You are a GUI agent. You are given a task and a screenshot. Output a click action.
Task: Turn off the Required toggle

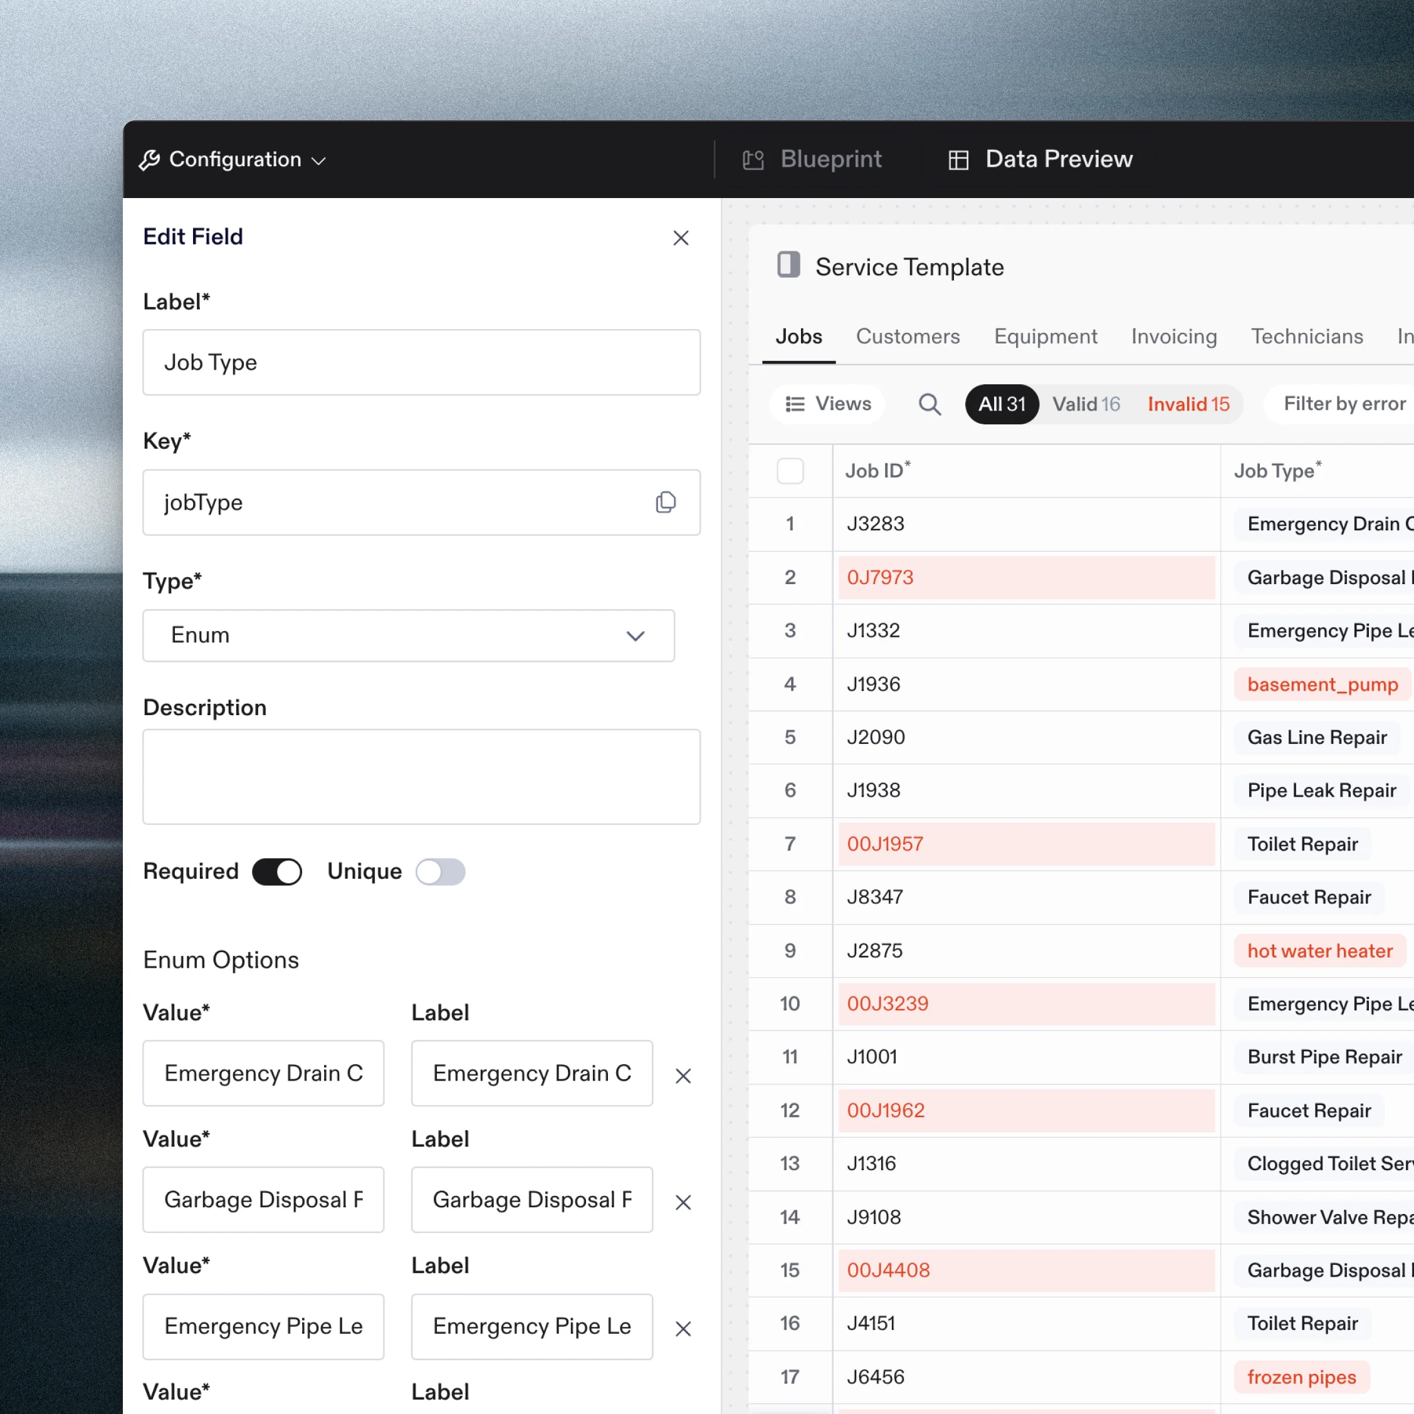tap(276, 872)
